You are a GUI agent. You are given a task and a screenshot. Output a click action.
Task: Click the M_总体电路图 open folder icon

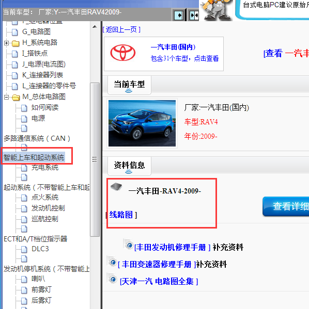coord(16,97)
